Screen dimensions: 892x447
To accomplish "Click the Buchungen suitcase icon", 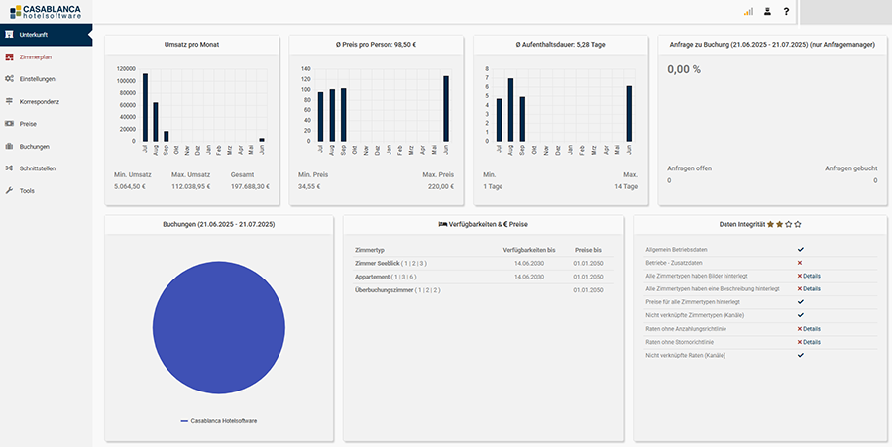I will pyautogui.click(x=9, y=146).
